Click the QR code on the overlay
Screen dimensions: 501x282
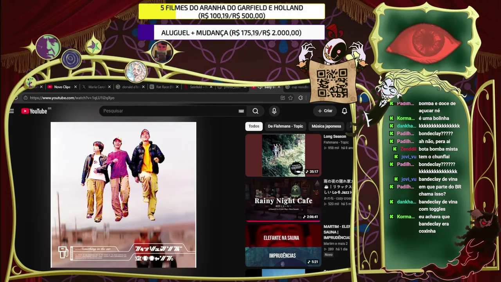[332, 83]
